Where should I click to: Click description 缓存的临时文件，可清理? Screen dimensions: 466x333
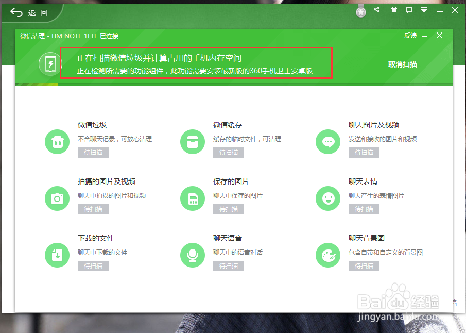click(x=247, y=139)
